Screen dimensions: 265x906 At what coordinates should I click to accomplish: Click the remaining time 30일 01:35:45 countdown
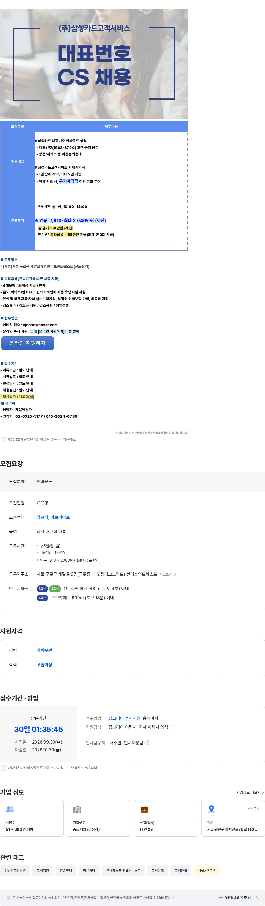point(39,729)
